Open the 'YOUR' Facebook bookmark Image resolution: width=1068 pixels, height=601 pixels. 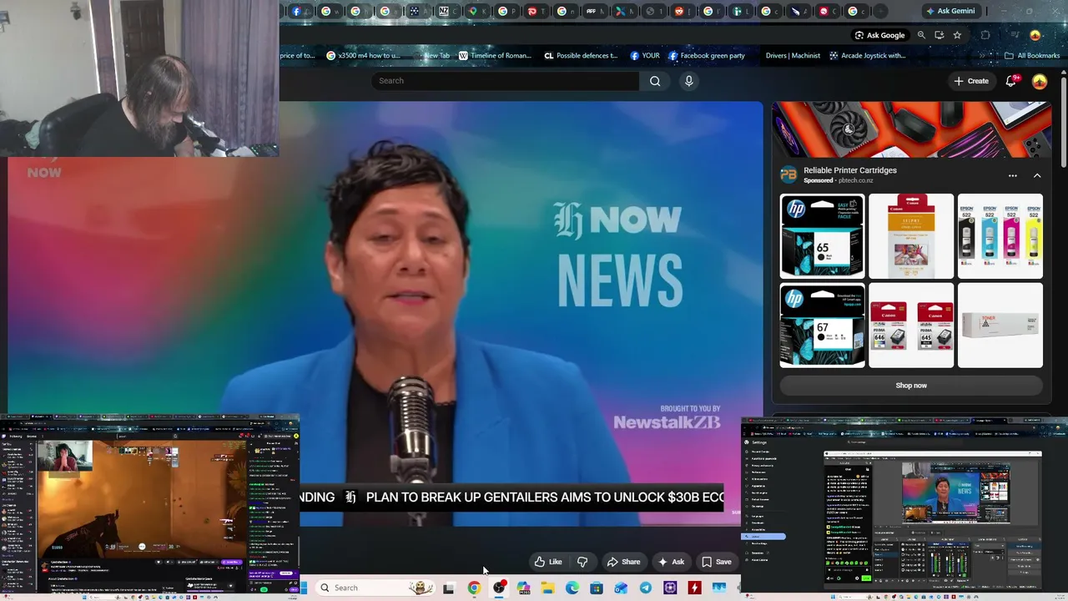[x=645, y=56]
